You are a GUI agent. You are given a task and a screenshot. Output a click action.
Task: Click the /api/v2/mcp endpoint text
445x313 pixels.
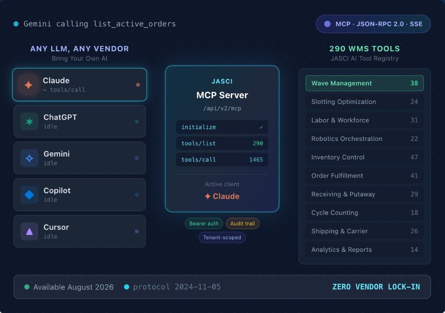tap(222, 108)
